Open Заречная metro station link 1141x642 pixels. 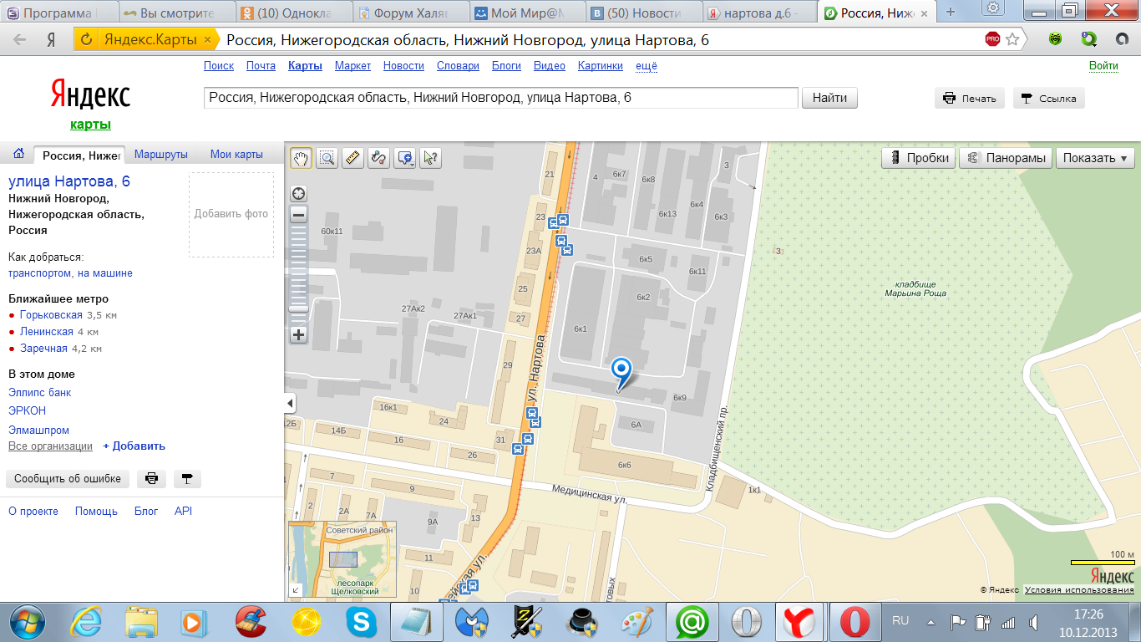point(43,349)
